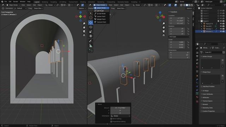The image size is (226, 127).
Task: Expand the Custom Properties panel
Action: tap(209, 111)
